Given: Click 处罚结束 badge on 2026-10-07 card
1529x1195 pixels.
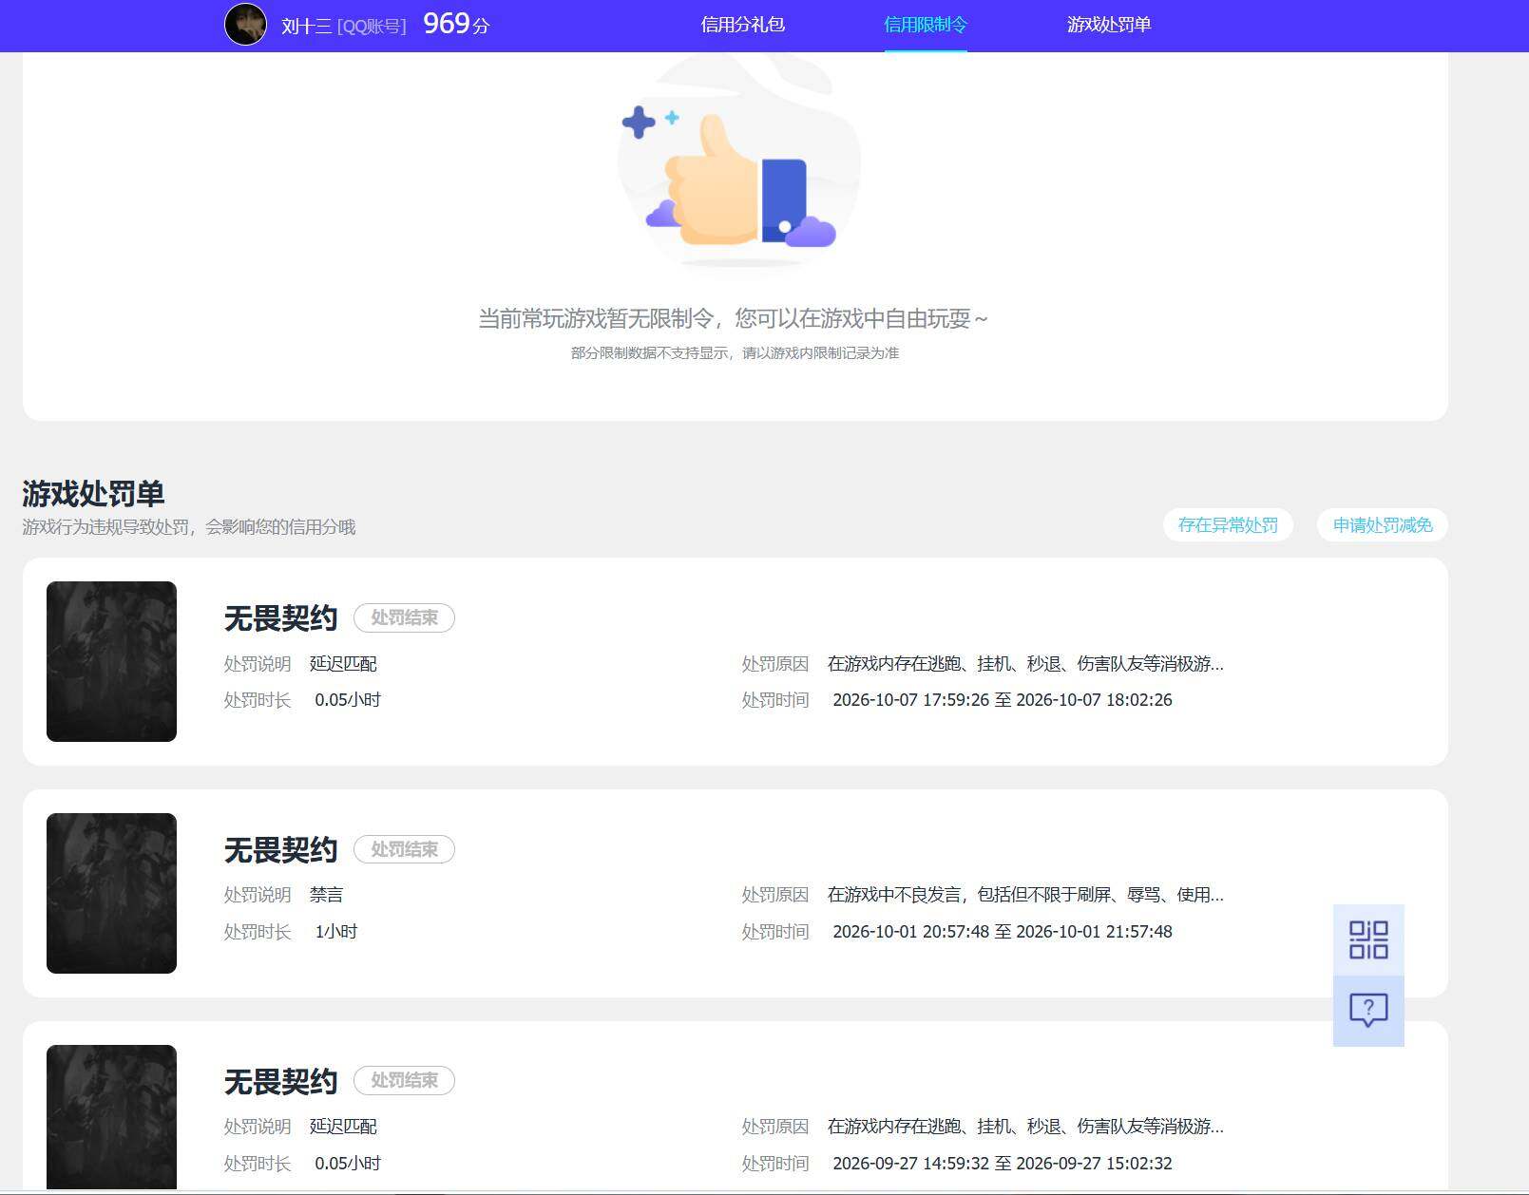Looking at the screenshot, I should point(404,617).
